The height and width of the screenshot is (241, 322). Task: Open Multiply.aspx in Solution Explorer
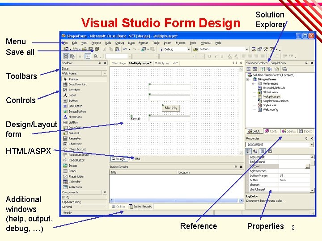(271, 96)
